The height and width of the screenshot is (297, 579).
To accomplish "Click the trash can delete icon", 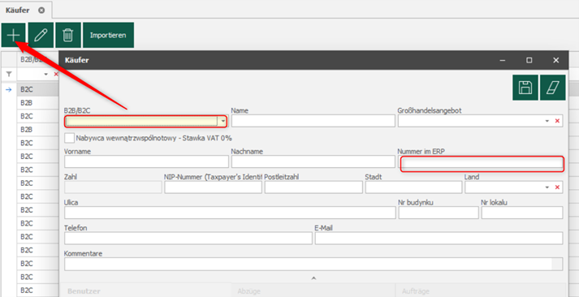I will pyautogui.click(x=68, y=35).
